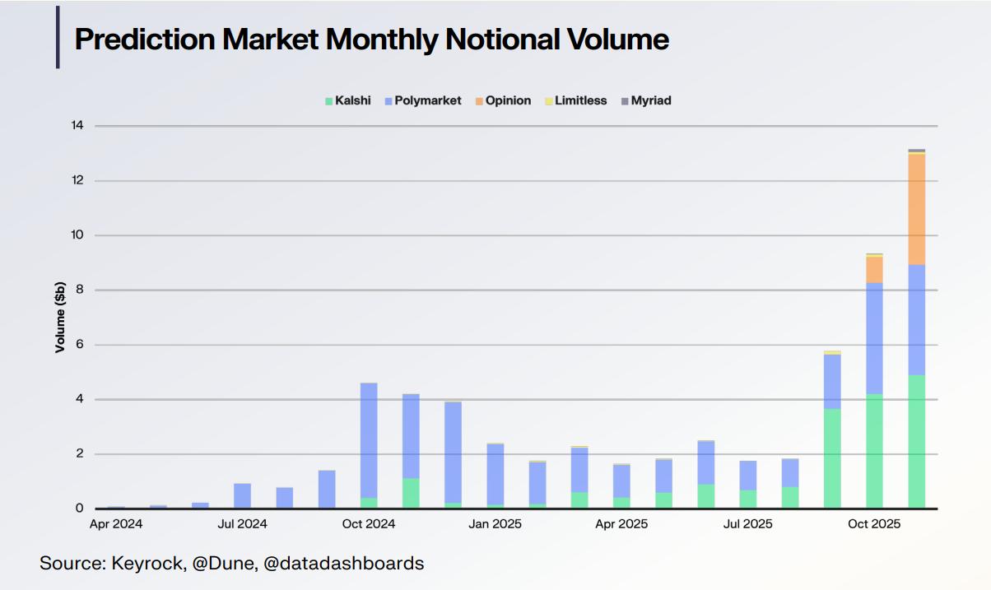
Task: Click the yellow Limitless legend swatch
Action: coord(549,101)
